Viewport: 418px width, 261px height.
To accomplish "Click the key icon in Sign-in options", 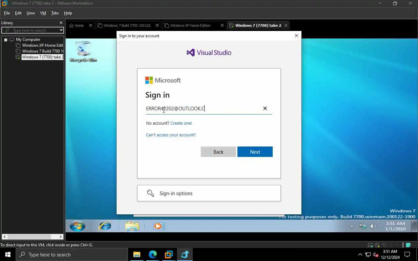I will [x=150, y=193].
